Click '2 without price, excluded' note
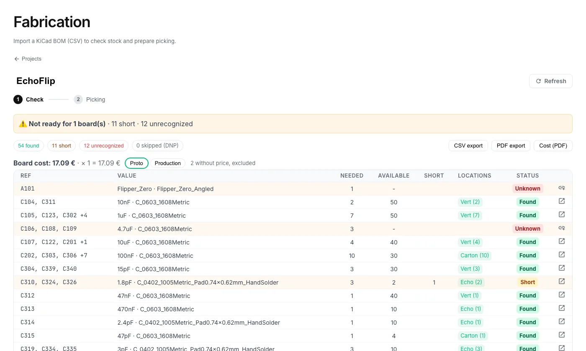The height and width of the screenshot is (351, 586). pyautogui.click(x=223, y=163)
